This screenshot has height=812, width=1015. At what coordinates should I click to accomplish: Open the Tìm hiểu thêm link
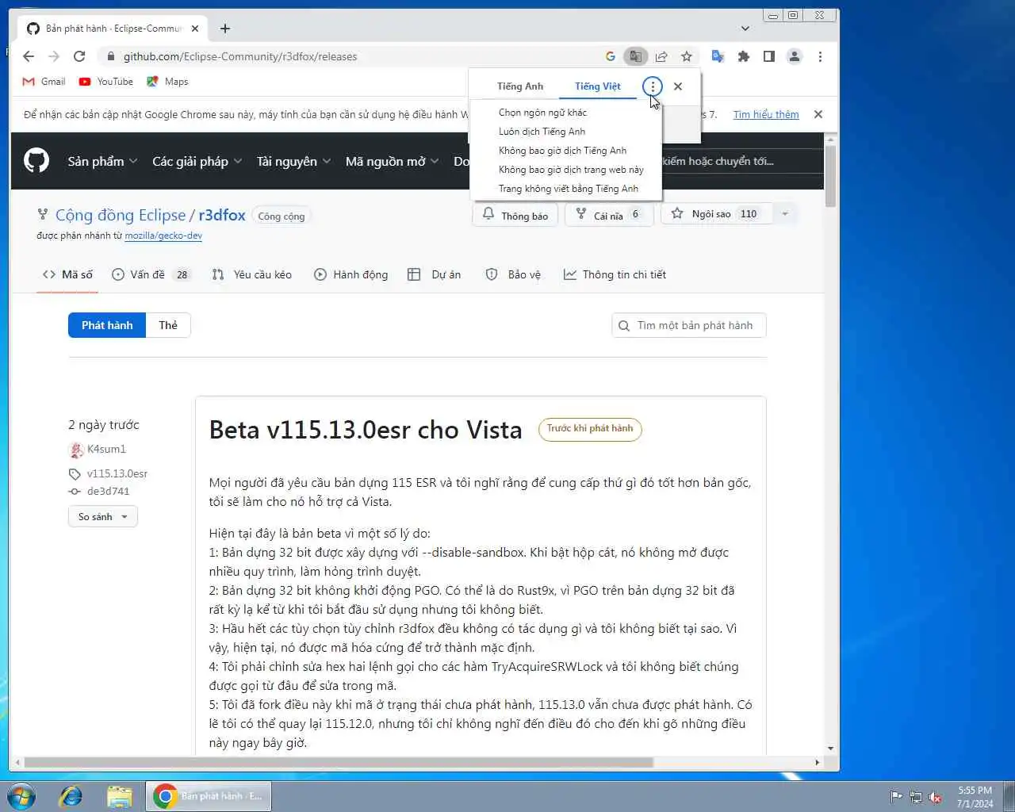click(x=766, y=114)
